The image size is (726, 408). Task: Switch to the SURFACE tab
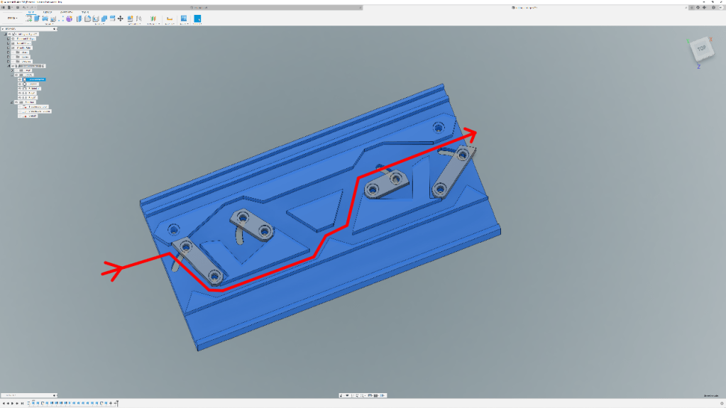(x=47, y=12)
